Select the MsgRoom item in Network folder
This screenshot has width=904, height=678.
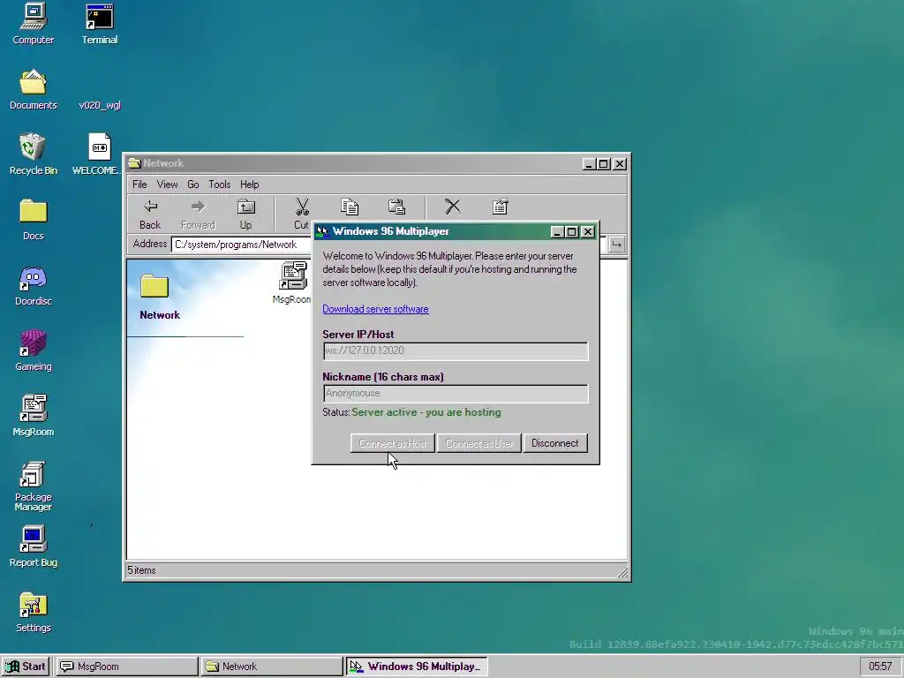pos(292,282)
